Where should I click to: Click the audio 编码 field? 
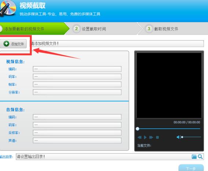pyautogui.click(x=77, y=117)
